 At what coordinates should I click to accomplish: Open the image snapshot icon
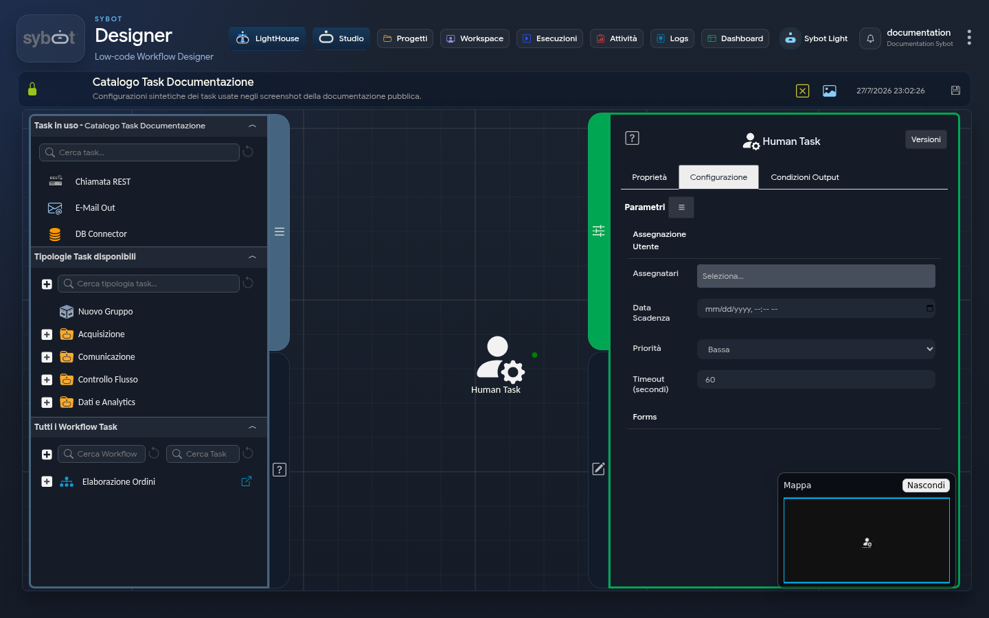830,91
